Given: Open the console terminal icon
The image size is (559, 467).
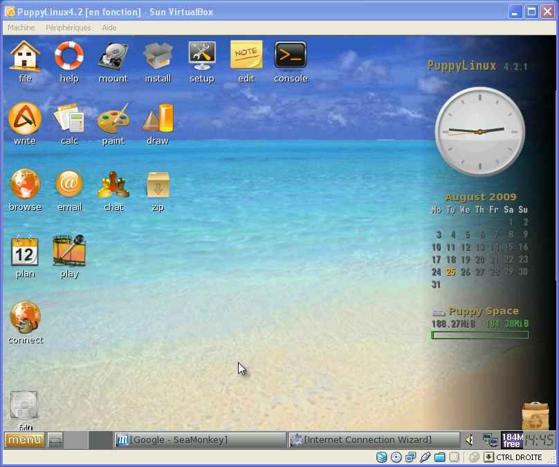Looking at the screenshot, I should click(x=291, y=55).
